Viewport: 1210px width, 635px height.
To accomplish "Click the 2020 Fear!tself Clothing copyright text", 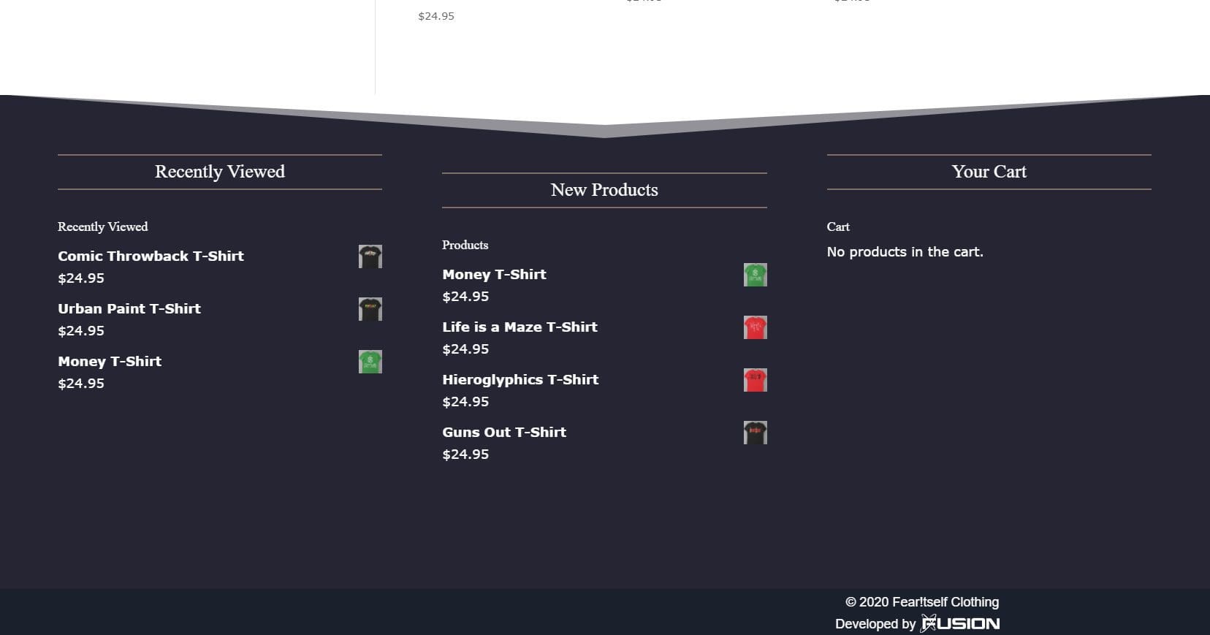I will pyautogui.click(x=922, y=602).
